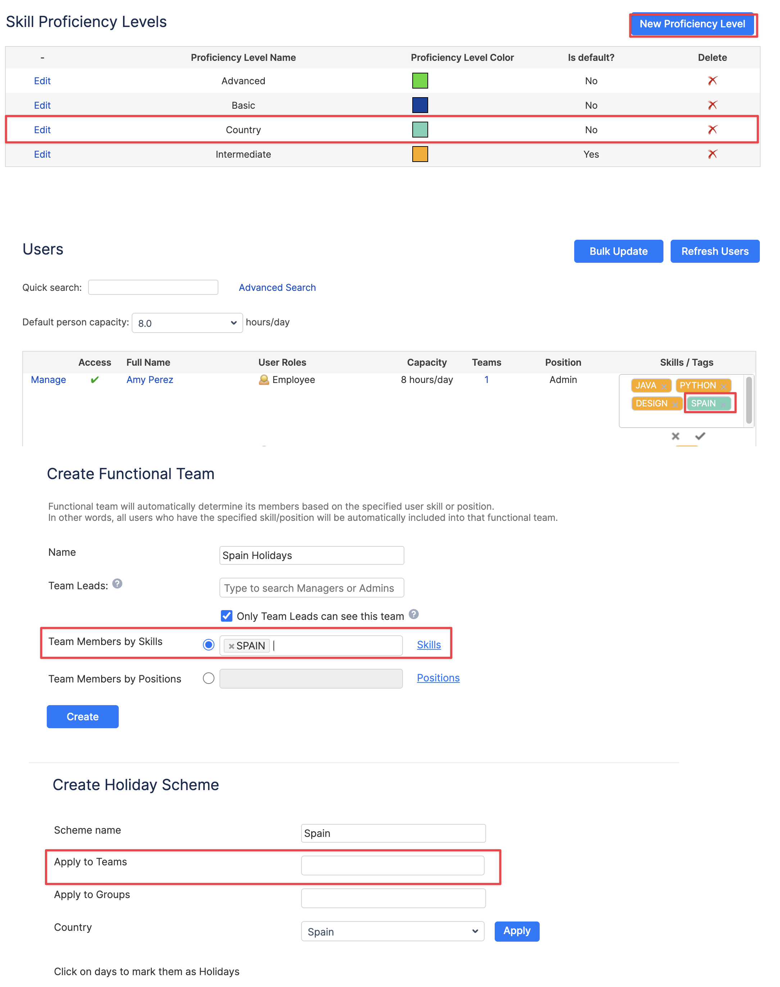Uncheck Only Team Leads can see this team
780x987 pixels.
pos(227,616)
